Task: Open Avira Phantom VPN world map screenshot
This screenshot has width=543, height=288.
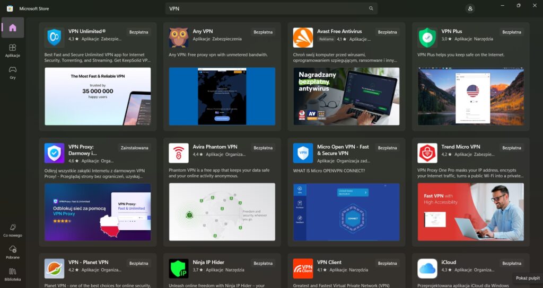Action: click(222, 212)
